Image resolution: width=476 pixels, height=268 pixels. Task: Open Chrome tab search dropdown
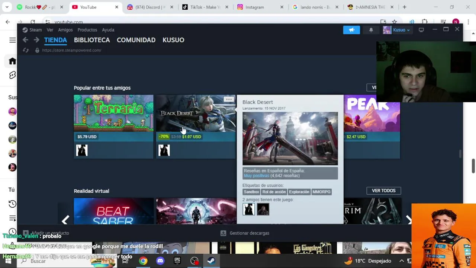point(7,7)
